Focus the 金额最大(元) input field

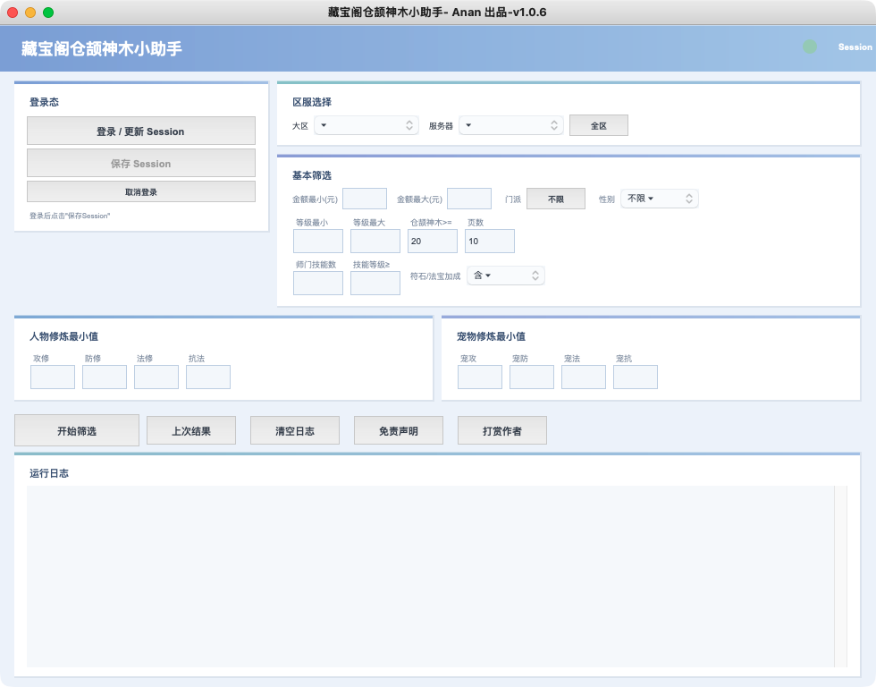(469, 199)
